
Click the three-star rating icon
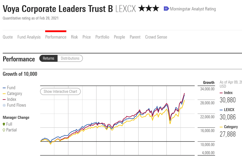pyautogui.click(x=148, y=8)
